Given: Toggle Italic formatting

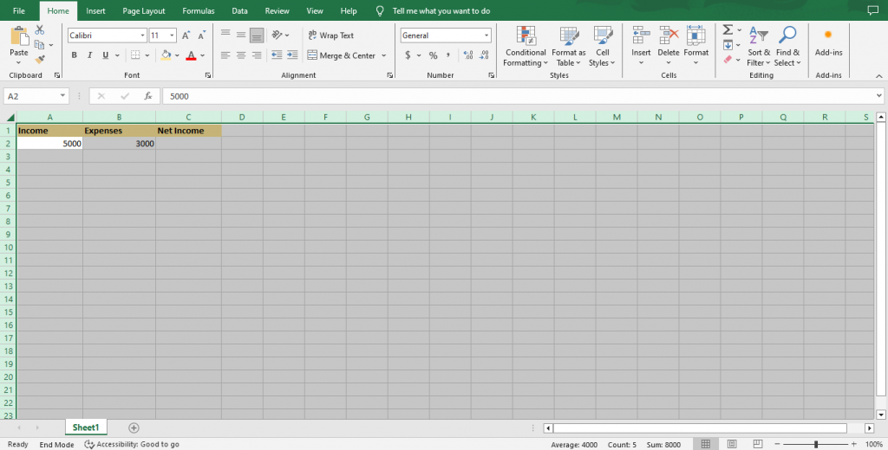Looking at the screenshot, I should pos(90,55).
